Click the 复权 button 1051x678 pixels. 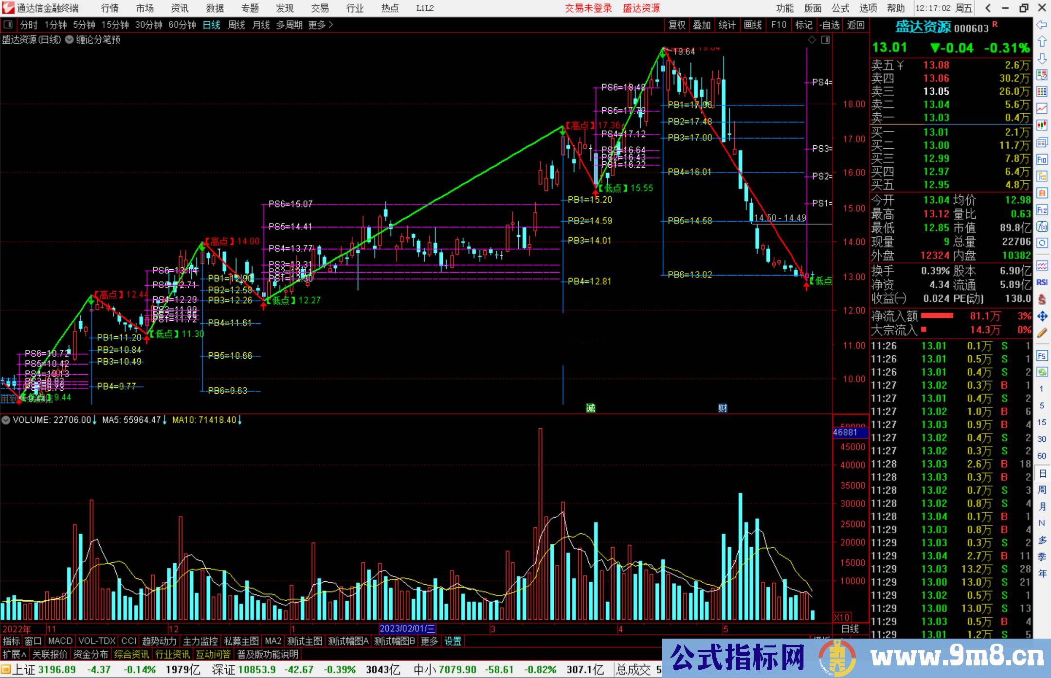(x=676, y=25)
